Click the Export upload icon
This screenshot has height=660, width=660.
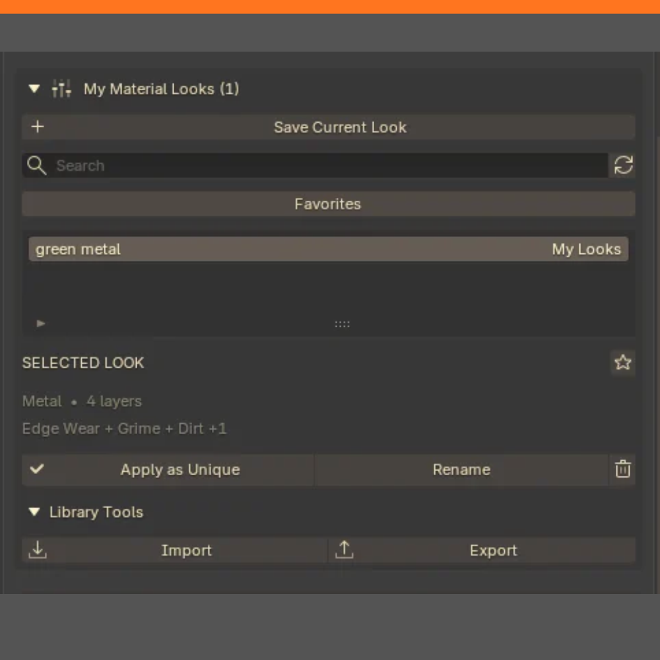coord(344,550)
